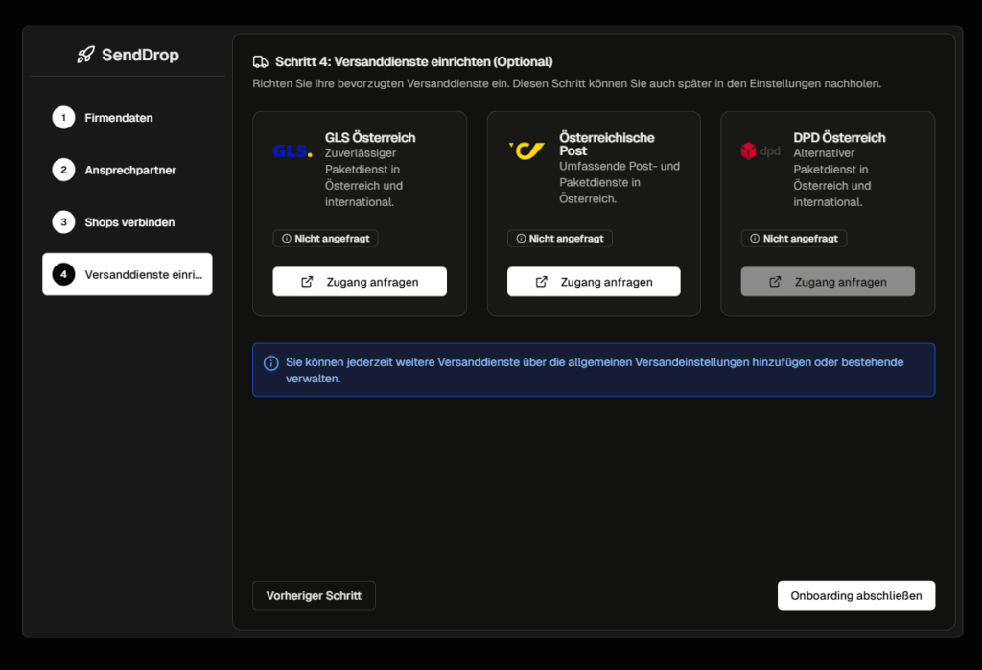Click step number 4 circle
The image size is (982, 670).
(x=63, y=274)
